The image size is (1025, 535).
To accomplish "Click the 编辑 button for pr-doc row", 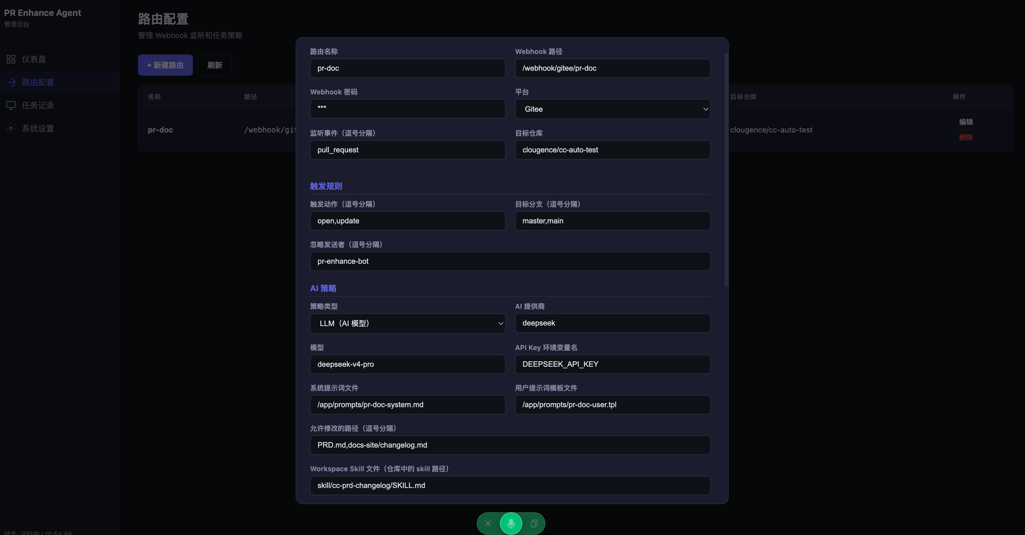I will point(966,122).
